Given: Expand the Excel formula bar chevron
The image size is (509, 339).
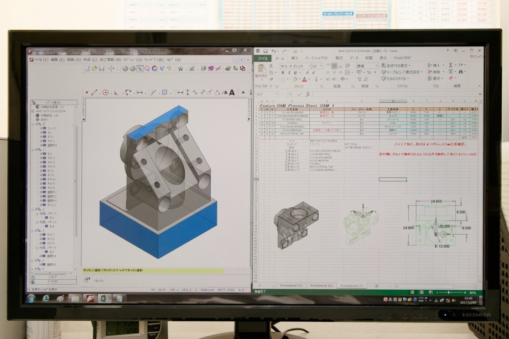Looking at the screenshot, I should (x=480, y=94).
